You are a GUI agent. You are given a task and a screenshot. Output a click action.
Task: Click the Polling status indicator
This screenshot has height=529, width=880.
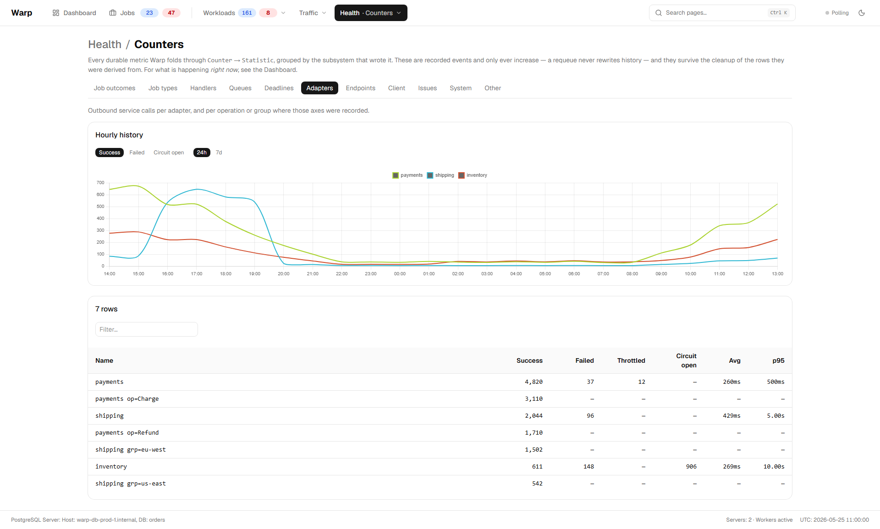pyautogui.click(x=837, y=13)
